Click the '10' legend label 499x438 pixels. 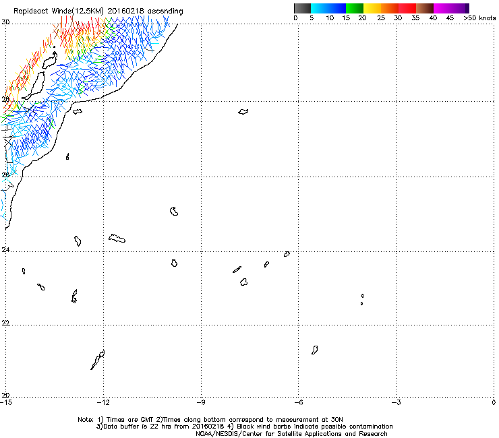pyautogui.click(x=330, y=18)
